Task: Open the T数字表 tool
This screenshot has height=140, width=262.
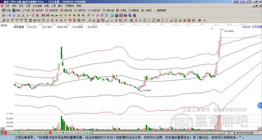Action: click(x=108, y=10)
